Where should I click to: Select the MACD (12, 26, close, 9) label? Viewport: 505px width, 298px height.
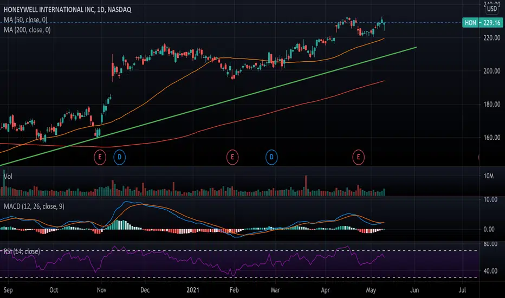pos(34,206)
